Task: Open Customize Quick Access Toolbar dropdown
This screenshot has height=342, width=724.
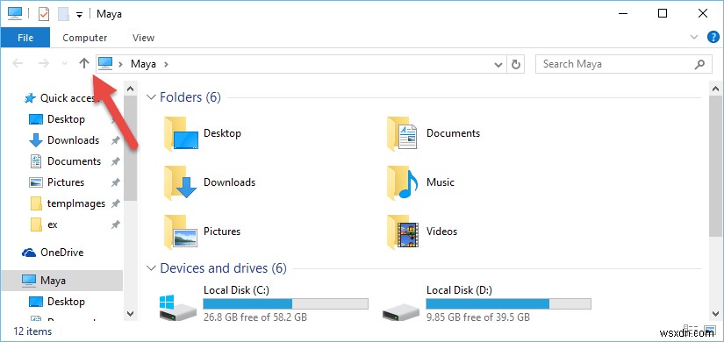Action: click(79, 15)
